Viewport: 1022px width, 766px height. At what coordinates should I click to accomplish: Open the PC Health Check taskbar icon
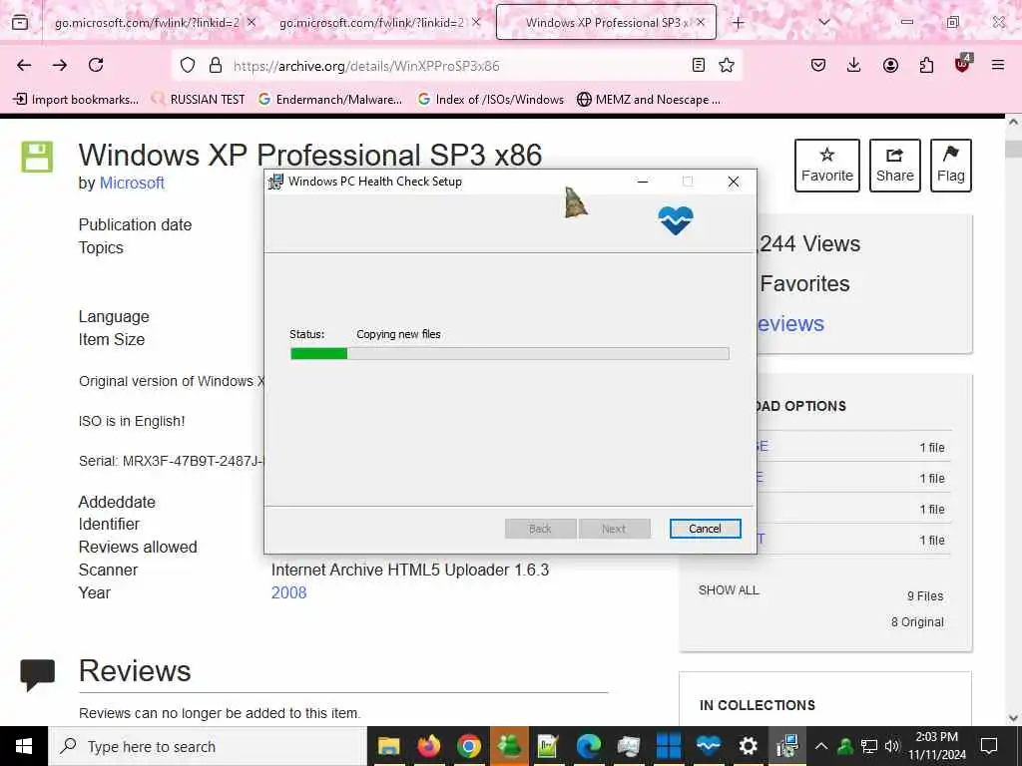709,746
